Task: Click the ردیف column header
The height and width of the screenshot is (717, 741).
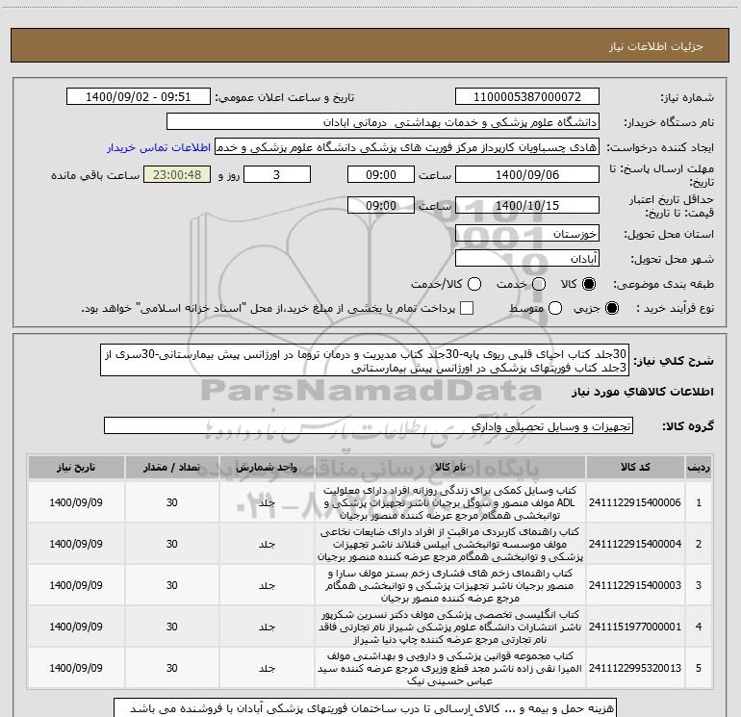Action: (x=699, y=468)
